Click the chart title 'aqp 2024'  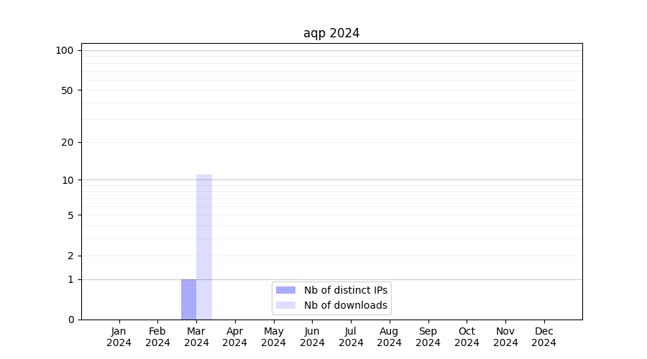[x=331, y=33]
